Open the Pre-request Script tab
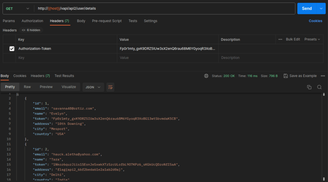The height and width of the screenshot is (182, 328). pos(107,21)
